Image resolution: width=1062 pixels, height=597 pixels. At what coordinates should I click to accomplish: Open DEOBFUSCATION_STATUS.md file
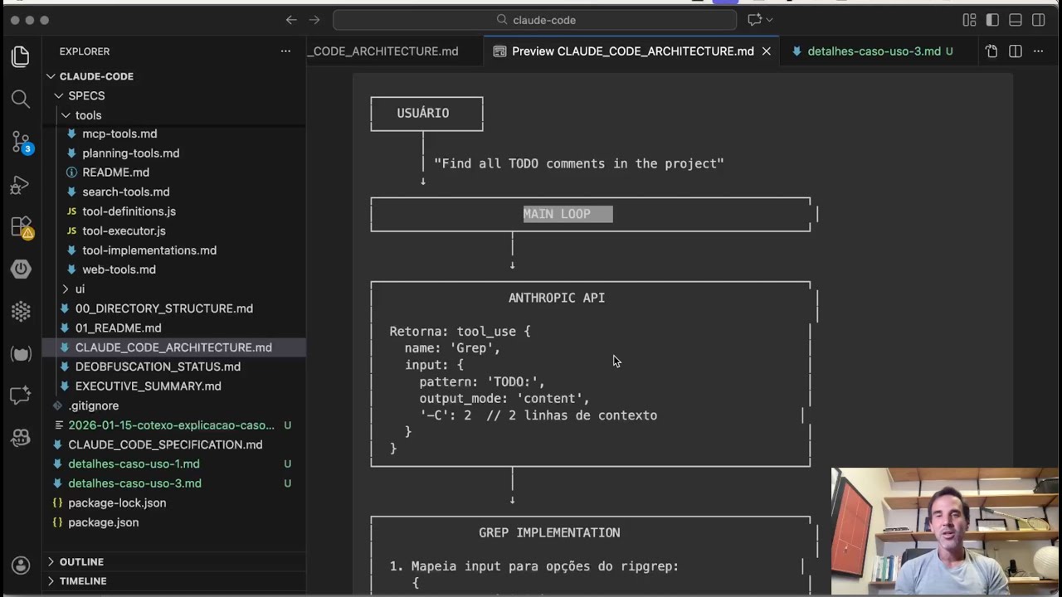click(x=158, y=366)
